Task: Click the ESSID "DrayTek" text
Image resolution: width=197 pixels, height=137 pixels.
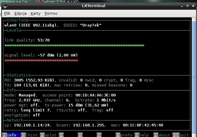Action: (91, 25)
